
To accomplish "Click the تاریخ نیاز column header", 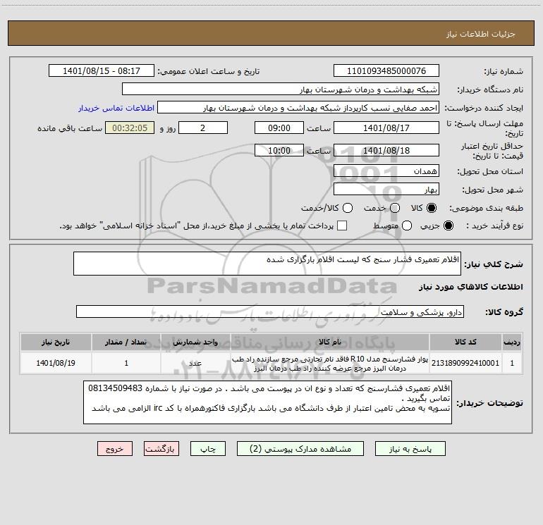I will (56, 342).
